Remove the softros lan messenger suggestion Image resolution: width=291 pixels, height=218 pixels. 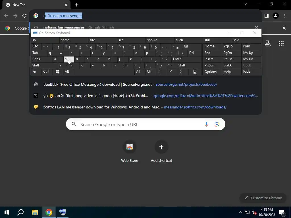coord(256,28)
